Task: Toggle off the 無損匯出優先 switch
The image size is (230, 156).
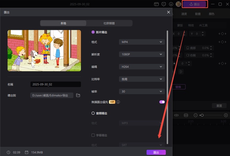Action: click(x=162, y=102)
